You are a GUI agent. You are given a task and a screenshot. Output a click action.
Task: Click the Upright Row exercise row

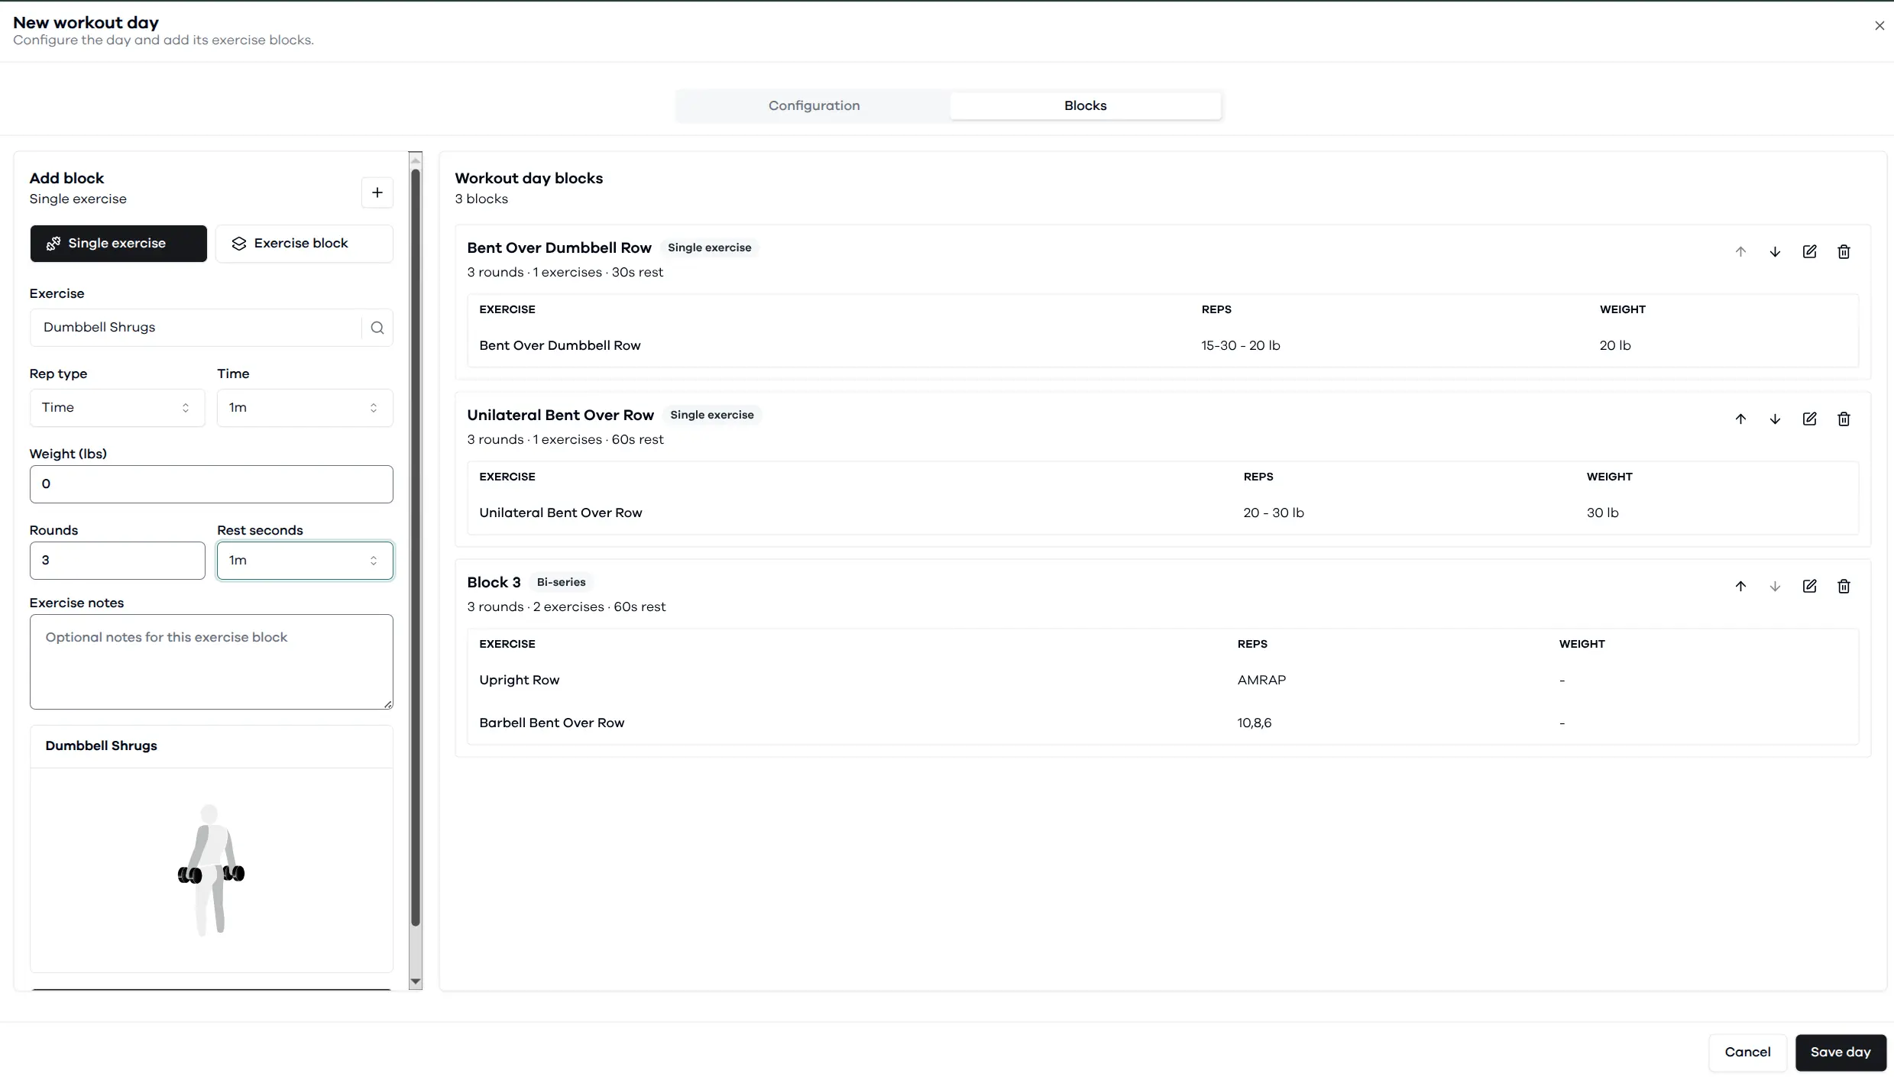[1163, 681]
